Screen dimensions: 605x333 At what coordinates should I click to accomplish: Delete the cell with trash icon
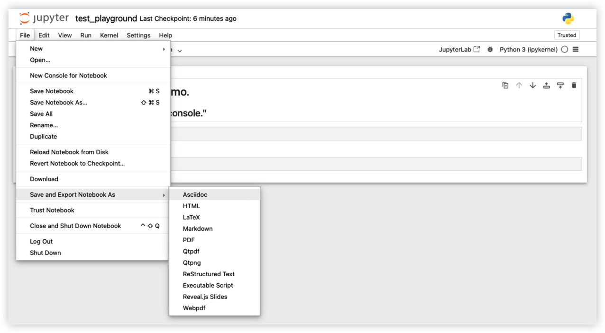pos(574,85)
